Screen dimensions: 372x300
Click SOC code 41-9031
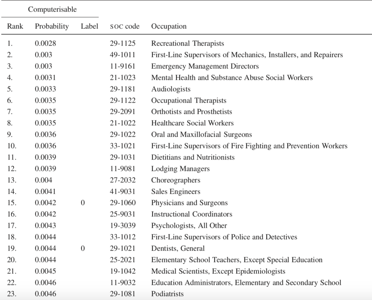coord(122,191)
